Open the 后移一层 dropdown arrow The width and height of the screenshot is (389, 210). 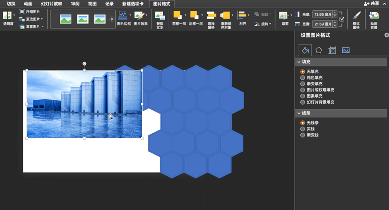point(202,15)
